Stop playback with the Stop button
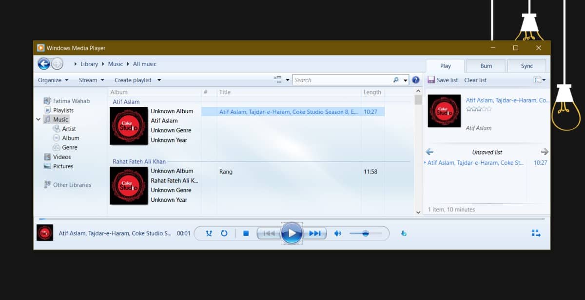Viewport: 585px width, 300px height. (246, 233)
